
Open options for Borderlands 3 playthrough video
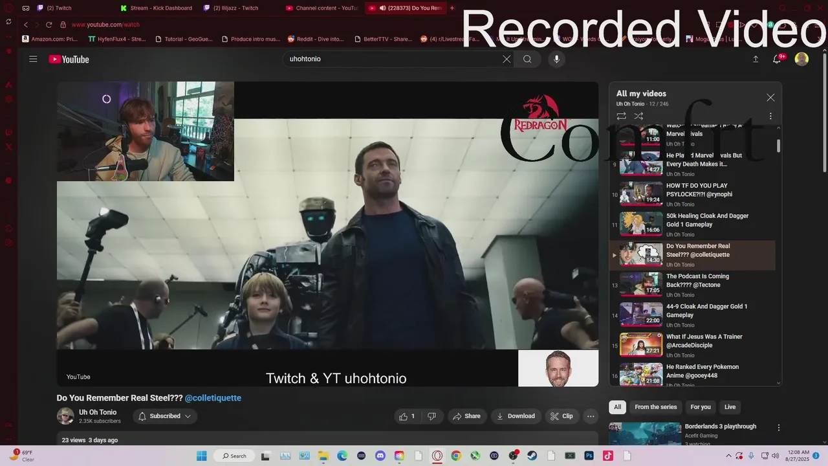point(779,428)
